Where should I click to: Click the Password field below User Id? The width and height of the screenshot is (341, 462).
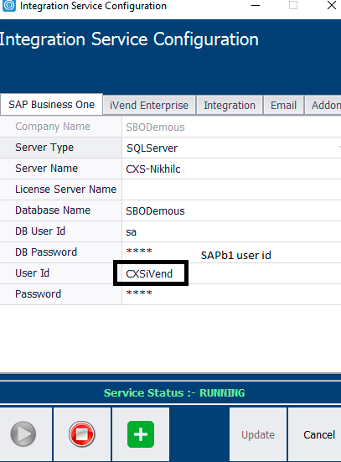click(x=231, y=294)
